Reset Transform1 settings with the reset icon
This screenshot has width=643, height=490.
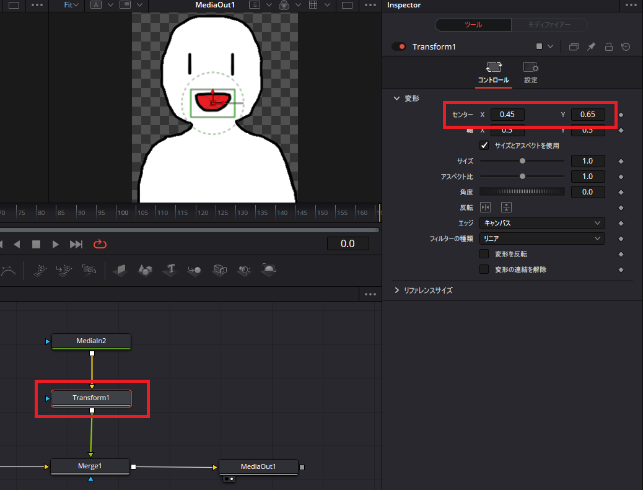click(626, 46)
